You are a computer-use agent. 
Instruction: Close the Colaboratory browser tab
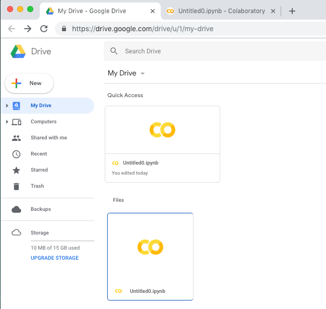[x=273, y=11]
